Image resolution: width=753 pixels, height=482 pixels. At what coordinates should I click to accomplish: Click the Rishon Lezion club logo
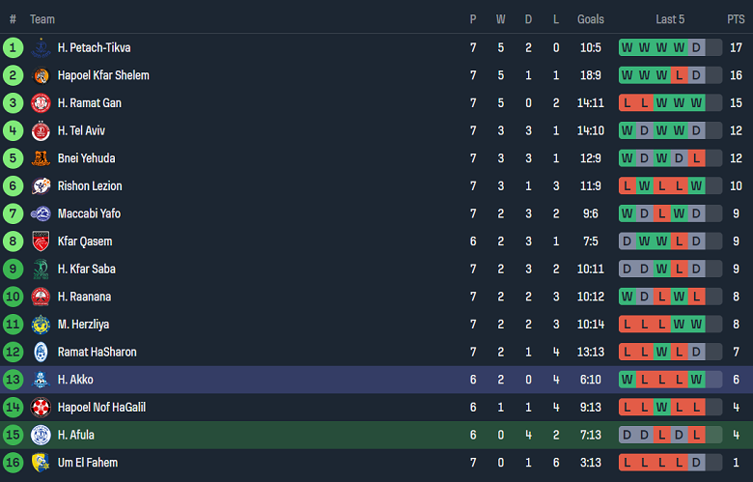(41, 186)
